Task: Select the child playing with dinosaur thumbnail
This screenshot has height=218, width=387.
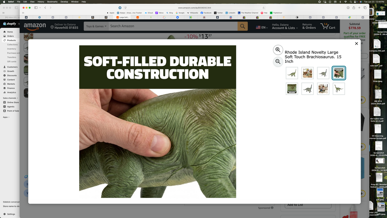Action: tap(323, 89)
